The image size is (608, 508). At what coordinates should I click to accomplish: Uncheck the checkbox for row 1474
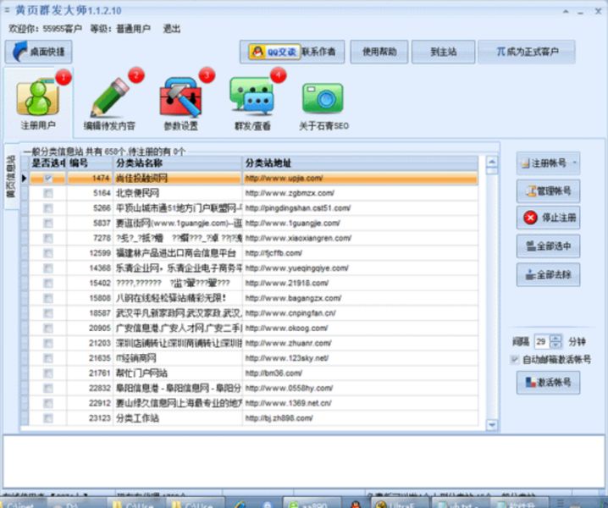(x=48, y=179)
